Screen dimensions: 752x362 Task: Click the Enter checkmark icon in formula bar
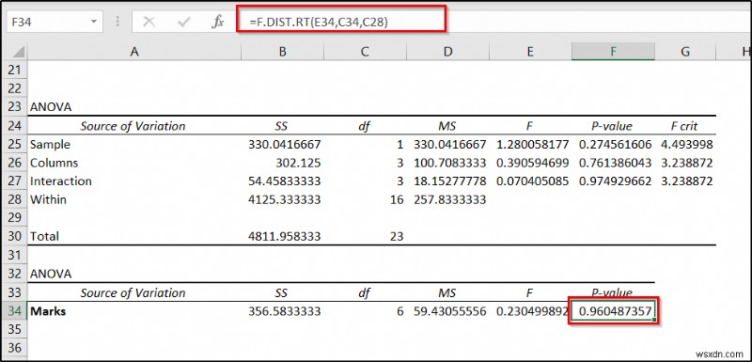[183, 22]
